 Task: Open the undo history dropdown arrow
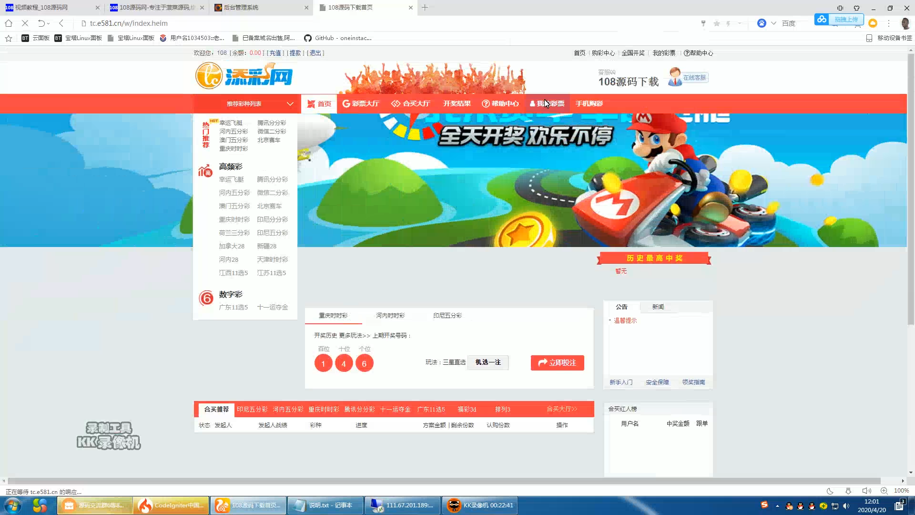(x=49, y=23)
